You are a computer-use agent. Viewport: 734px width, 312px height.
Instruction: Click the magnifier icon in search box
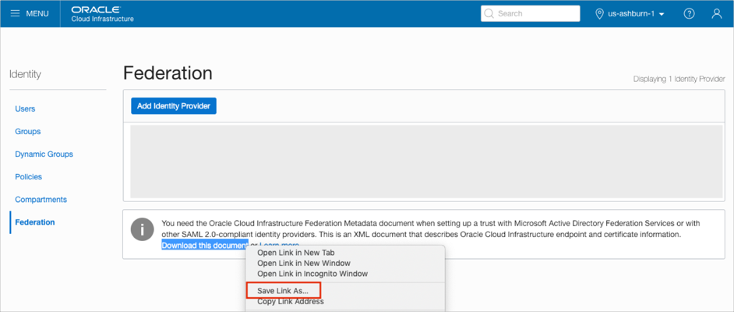[489, 14]
